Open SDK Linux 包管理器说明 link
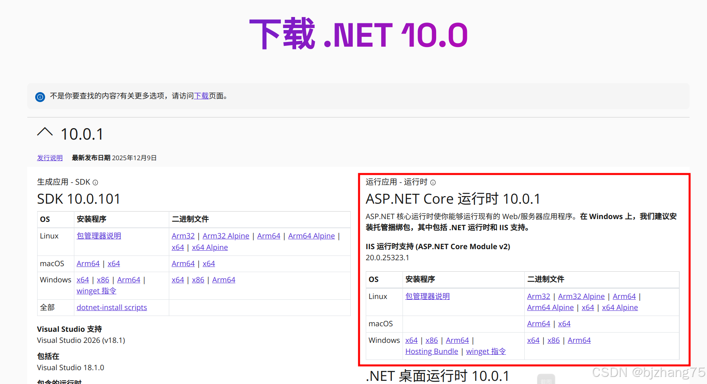Image resolution: width=707 pixels, height=384 pixels. [99, 236]
